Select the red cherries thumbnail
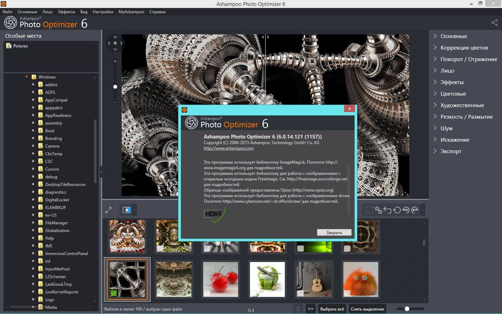 click(x=221, y=279)
